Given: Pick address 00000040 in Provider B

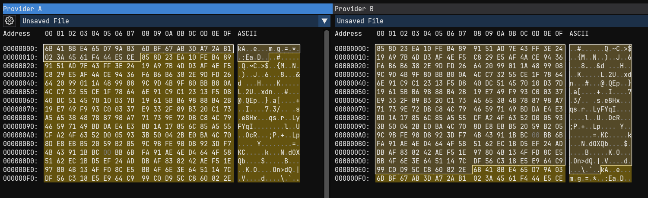Looking at the screenshot, I should [352, 83].
